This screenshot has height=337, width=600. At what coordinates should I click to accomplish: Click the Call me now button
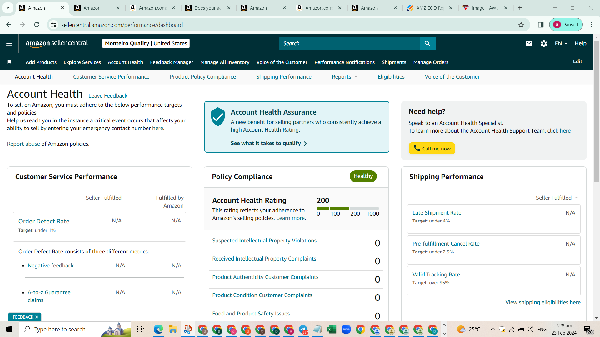tap(432, 149)
